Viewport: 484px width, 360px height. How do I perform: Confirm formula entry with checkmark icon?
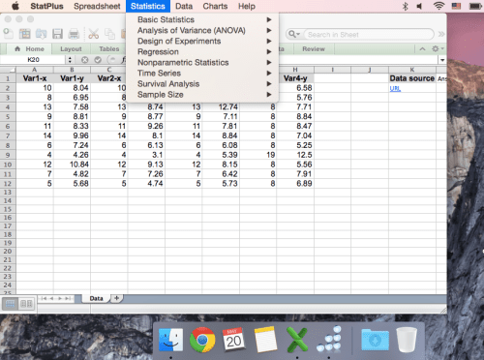coord(98,60)
